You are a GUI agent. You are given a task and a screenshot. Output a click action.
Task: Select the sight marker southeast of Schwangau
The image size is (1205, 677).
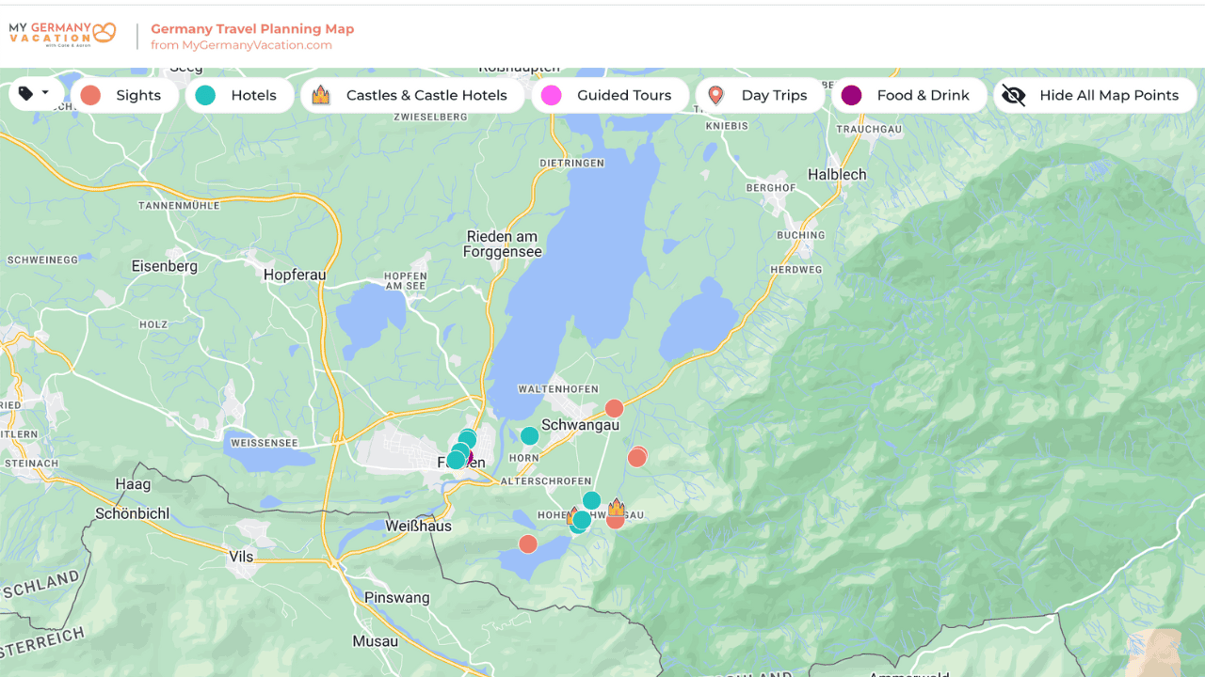tap(637, 457)
